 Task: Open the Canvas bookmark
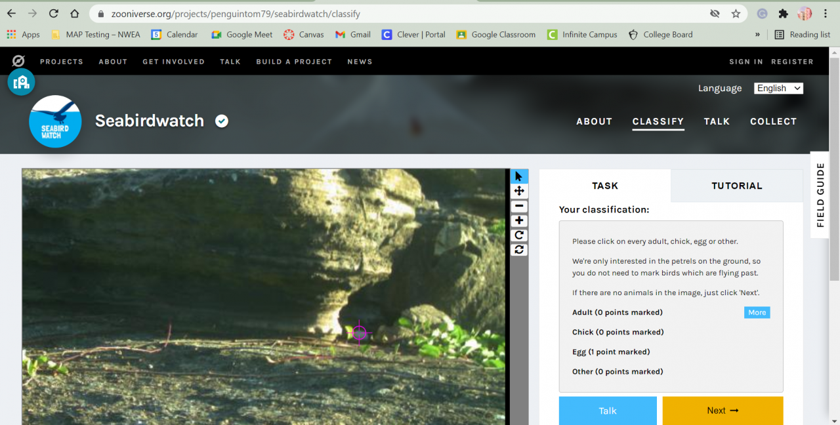304,35
